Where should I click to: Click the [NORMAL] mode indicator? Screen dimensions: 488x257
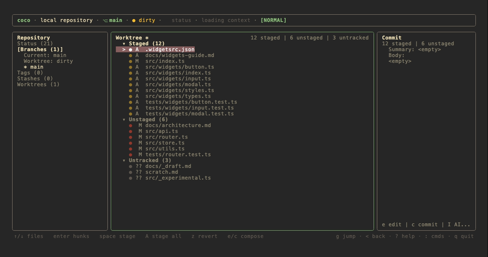click(273, 20)
